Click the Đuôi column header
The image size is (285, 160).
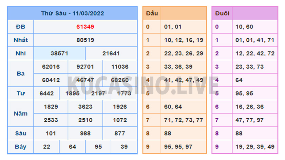(x=222, y=14)
